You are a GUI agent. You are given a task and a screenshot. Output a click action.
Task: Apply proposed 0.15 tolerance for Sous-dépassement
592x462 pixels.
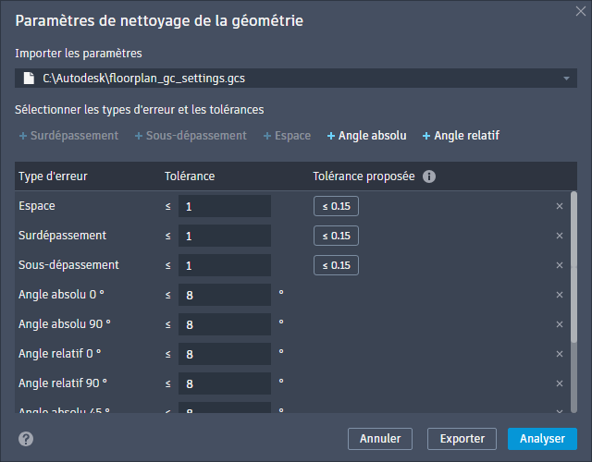click(336, 265)
